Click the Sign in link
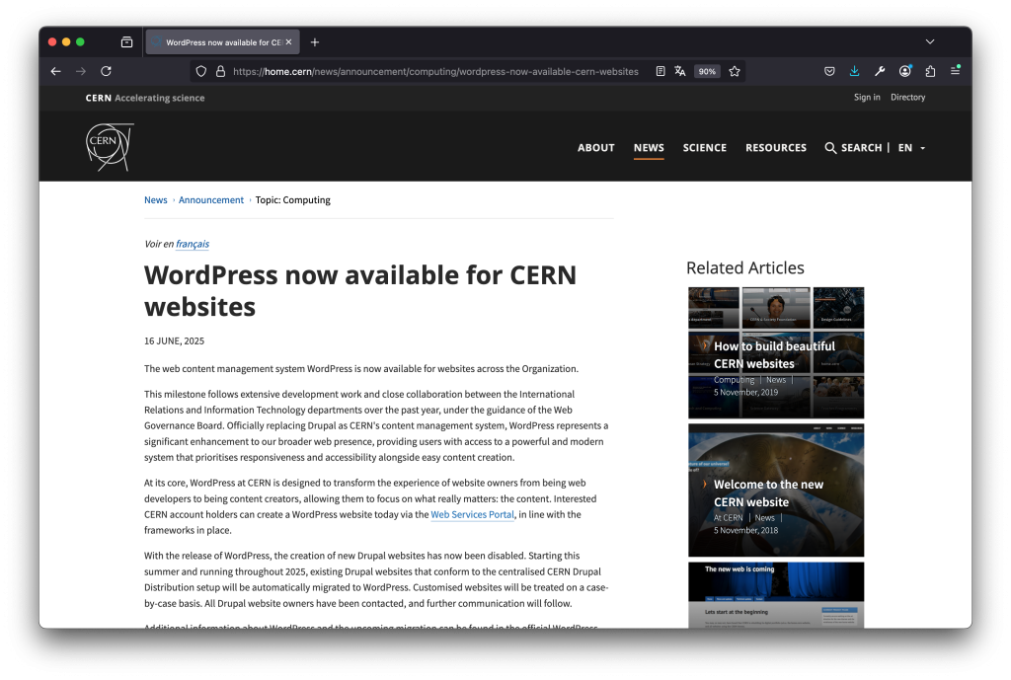 point(867,98)
